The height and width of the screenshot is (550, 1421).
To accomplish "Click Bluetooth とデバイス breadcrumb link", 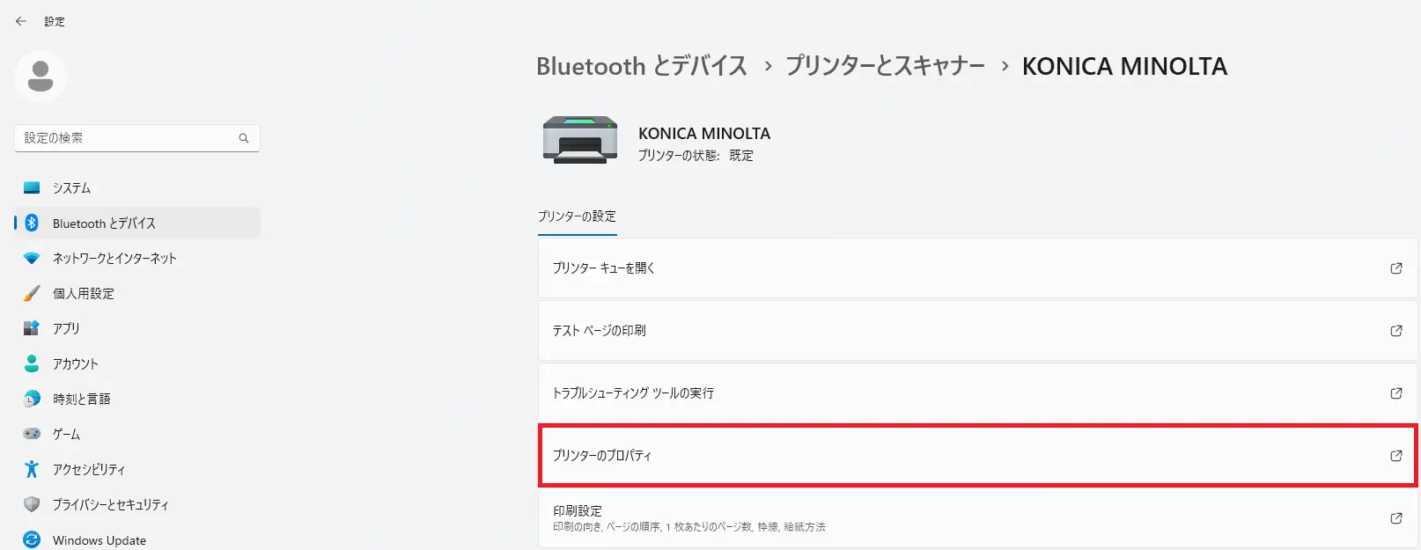I will [x=642, y=66].
